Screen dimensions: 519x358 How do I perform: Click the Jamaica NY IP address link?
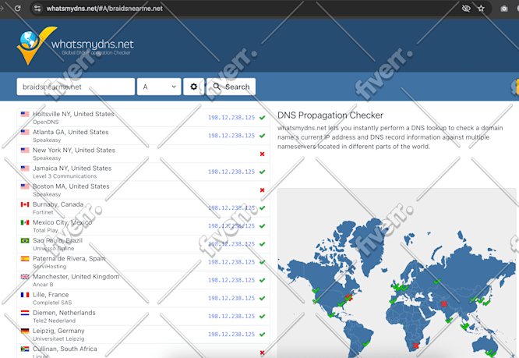pos(231,172)
